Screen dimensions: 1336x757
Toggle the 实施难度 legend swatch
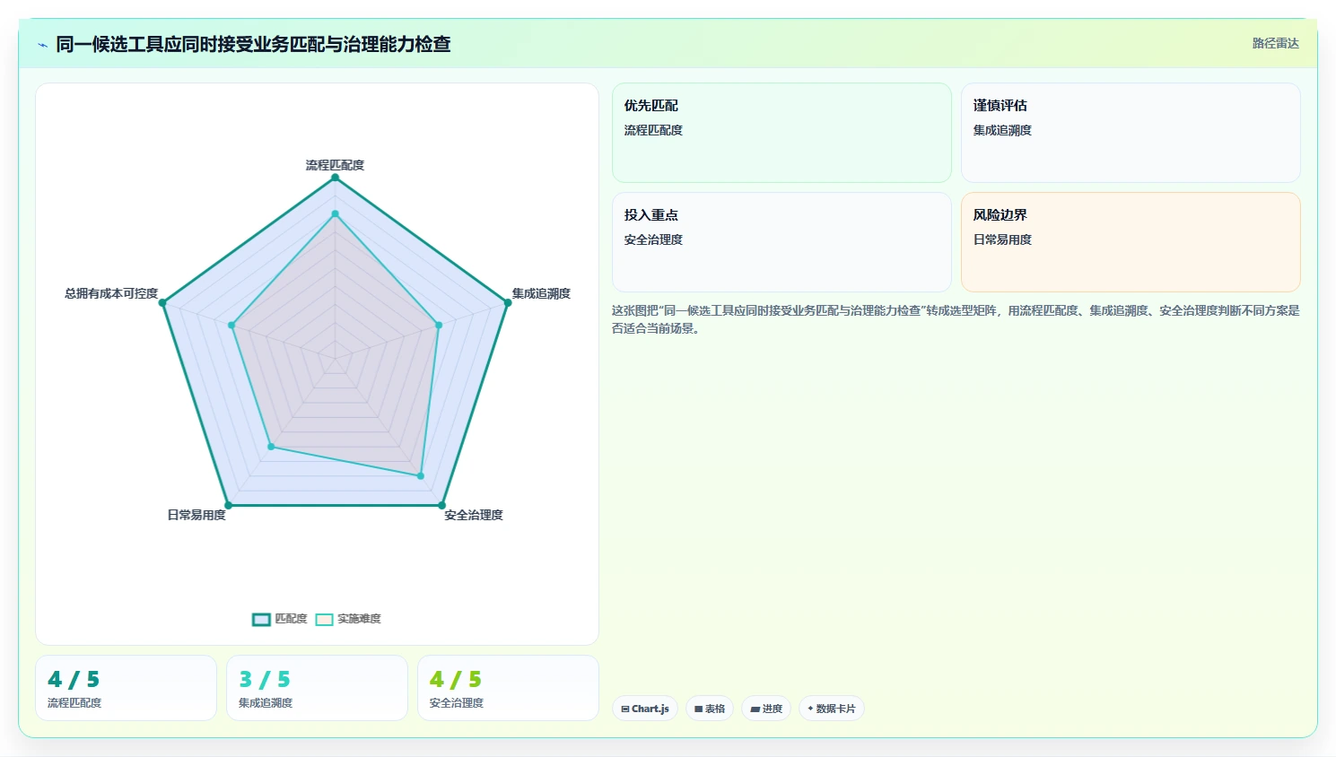(x=324, y=620)
